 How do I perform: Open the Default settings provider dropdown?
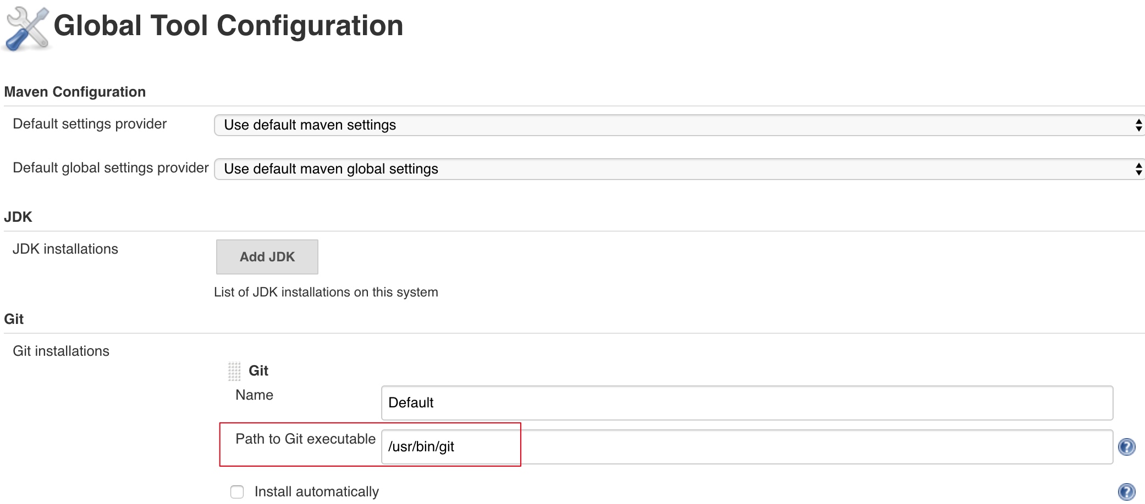click(680, 125)
